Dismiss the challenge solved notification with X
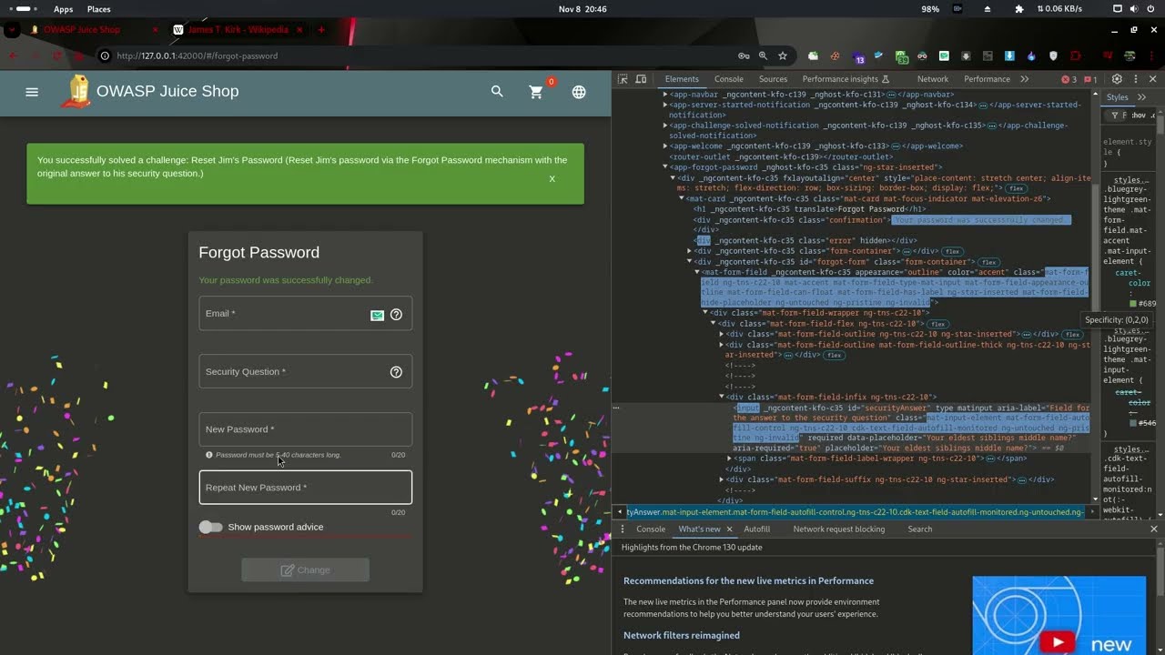The width and height of the screenshot is (1165, 655). 552,178
